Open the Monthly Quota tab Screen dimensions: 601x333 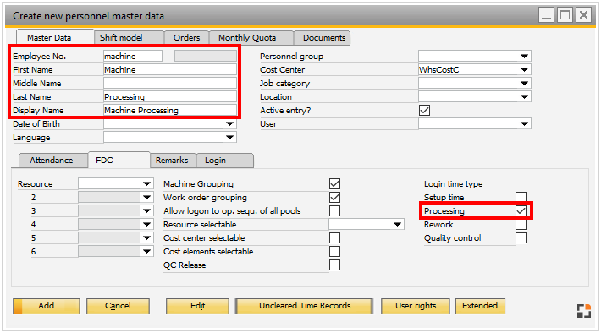[251, 37]
